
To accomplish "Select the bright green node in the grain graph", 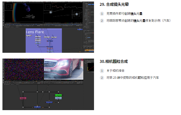I will tap(58, 95).
